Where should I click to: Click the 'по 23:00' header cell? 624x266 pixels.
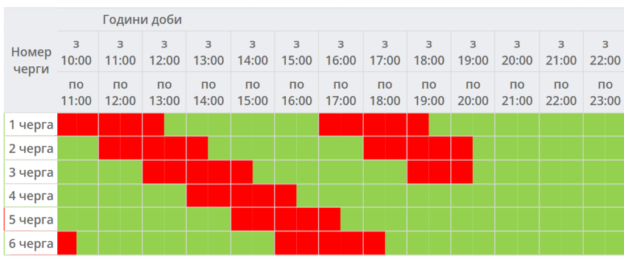pyautogui.click(x=604, y=93)
